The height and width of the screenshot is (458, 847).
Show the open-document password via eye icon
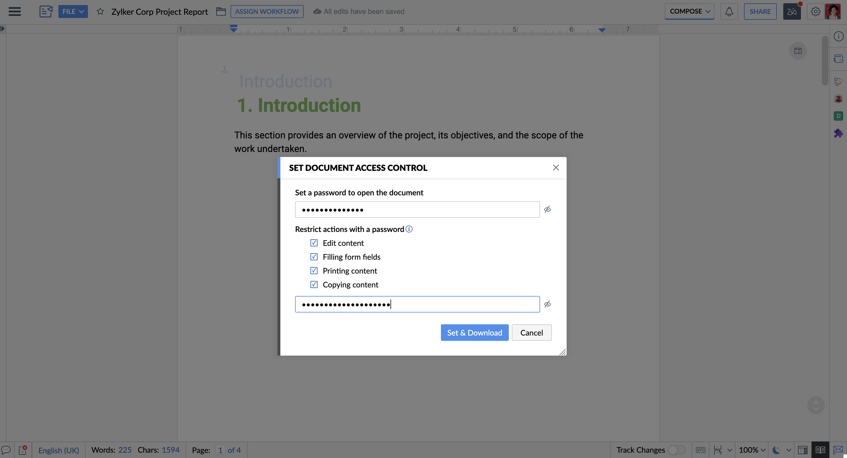(547, 210)
